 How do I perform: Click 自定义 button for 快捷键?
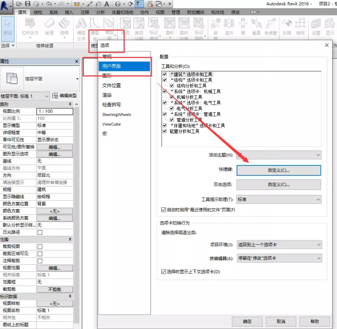(279, 170)
